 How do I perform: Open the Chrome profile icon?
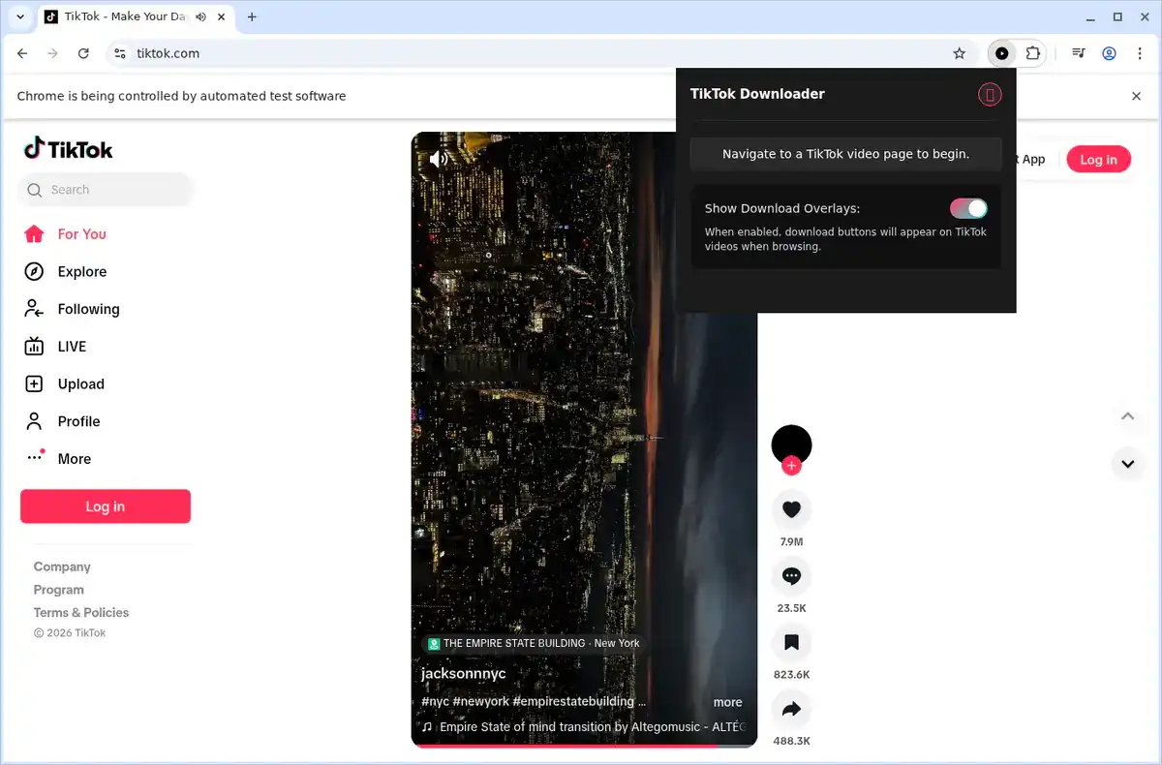1110,53
